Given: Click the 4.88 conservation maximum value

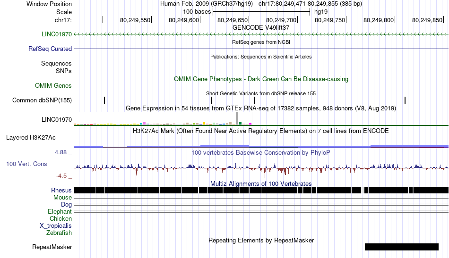Looking at the screenshot, I should pyautogui.click(x=60, y=152).
